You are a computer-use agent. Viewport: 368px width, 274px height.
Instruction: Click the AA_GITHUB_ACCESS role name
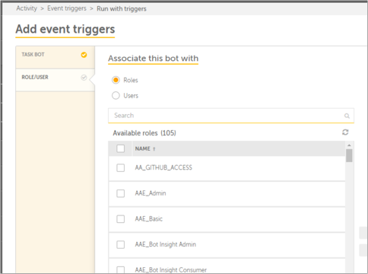(163, 167)
